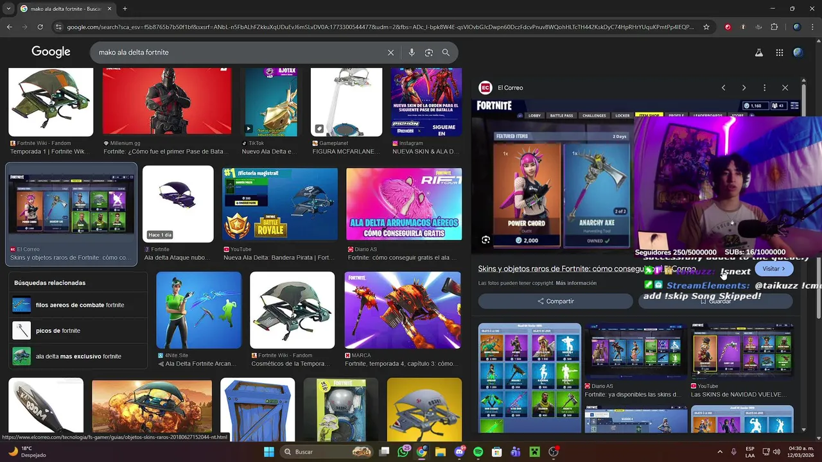Image resolution: width=822 pixels, height=462 pixels.
Task: Open the Google apps grid
Action: click(x=779, y=53)
